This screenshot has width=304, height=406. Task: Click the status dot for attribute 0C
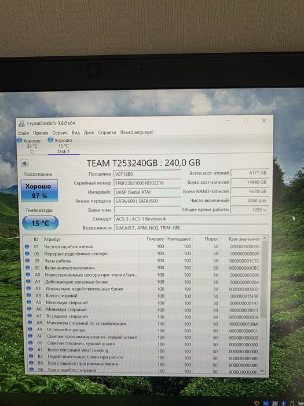click(x=28, y=267)
